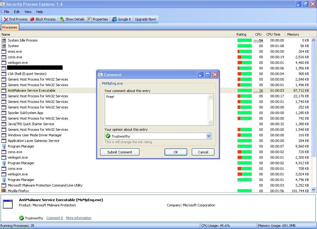Screen dimensions: 317x229
Task: Open the More information link
Action: click(x=79, y=218)
